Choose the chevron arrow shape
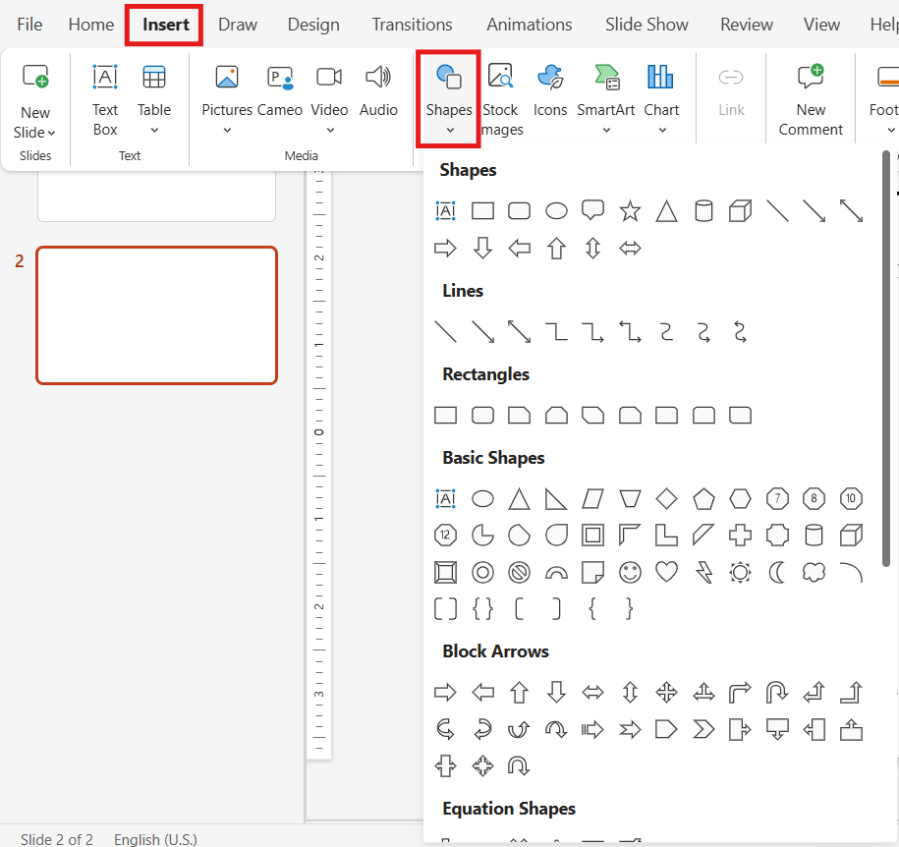The width and height of the screenshot is (899, 847). (x=703, y=729)
